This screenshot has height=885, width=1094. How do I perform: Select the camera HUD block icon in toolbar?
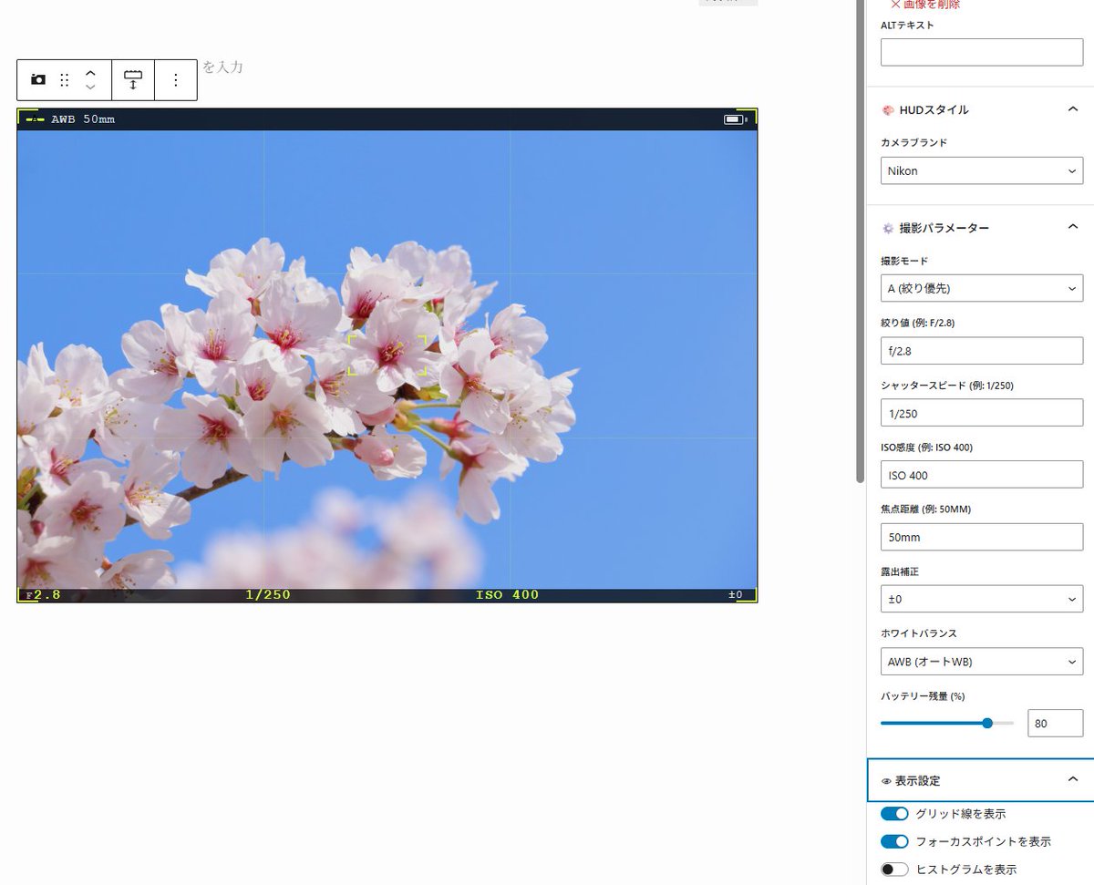coord(37,79)
